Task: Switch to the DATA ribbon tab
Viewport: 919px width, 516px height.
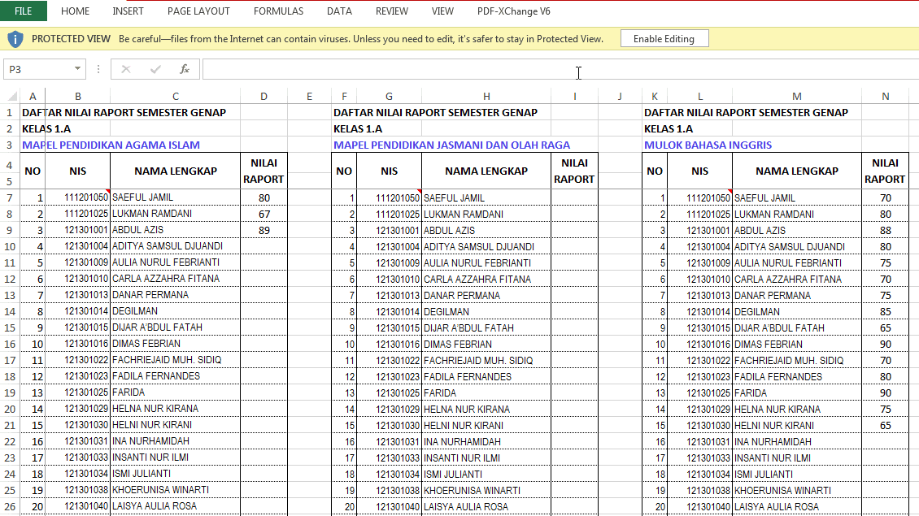Action: coord(339,11)
